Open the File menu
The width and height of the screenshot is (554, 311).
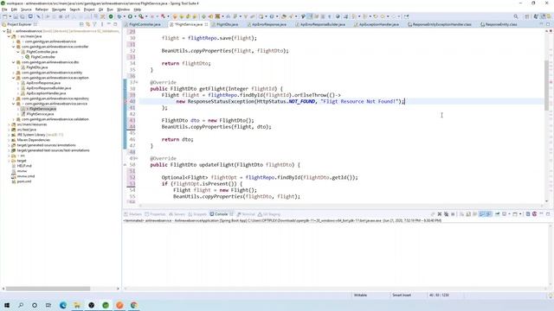pos(4,10)
